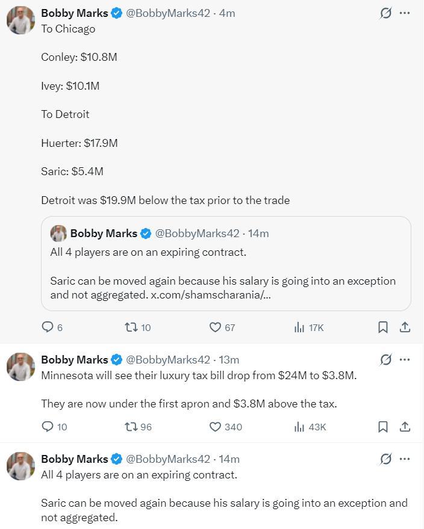The height and width of the screenshot is (529, 424).
Task: Open more options on top tweet
Action: click(x=405, y=13)
